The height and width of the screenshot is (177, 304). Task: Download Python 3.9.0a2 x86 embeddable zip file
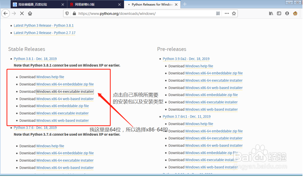pyautogui.click(x=211, y=95)
